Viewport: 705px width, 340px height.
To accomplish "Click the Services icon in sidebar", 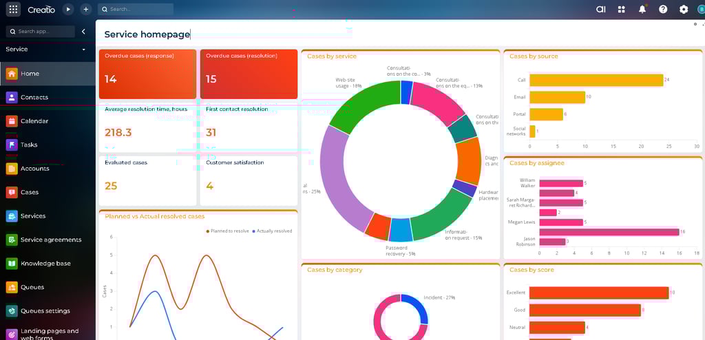I will [12, 216].
